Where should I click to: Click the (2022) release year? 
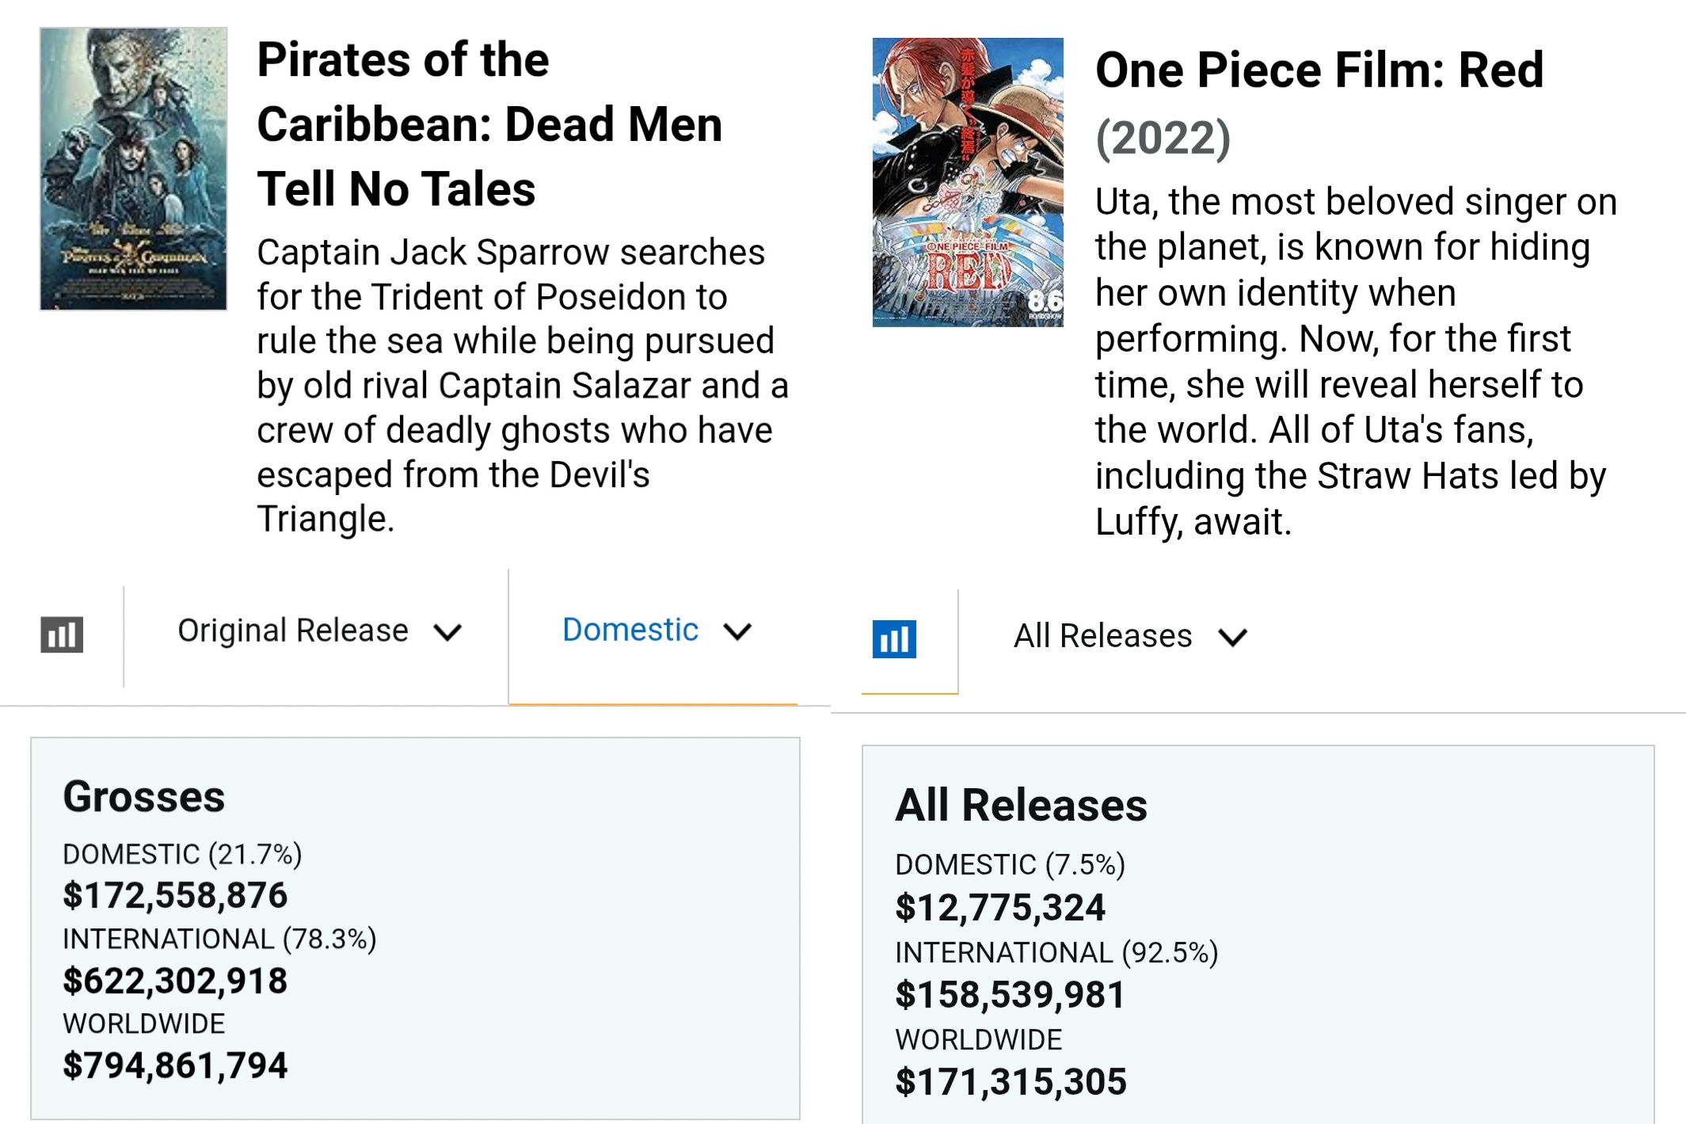click(1163, 138)
